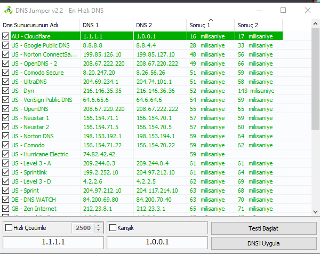
Task: Click the DNS Jumper app icon in title bar
Action: (x=9, y=11)
